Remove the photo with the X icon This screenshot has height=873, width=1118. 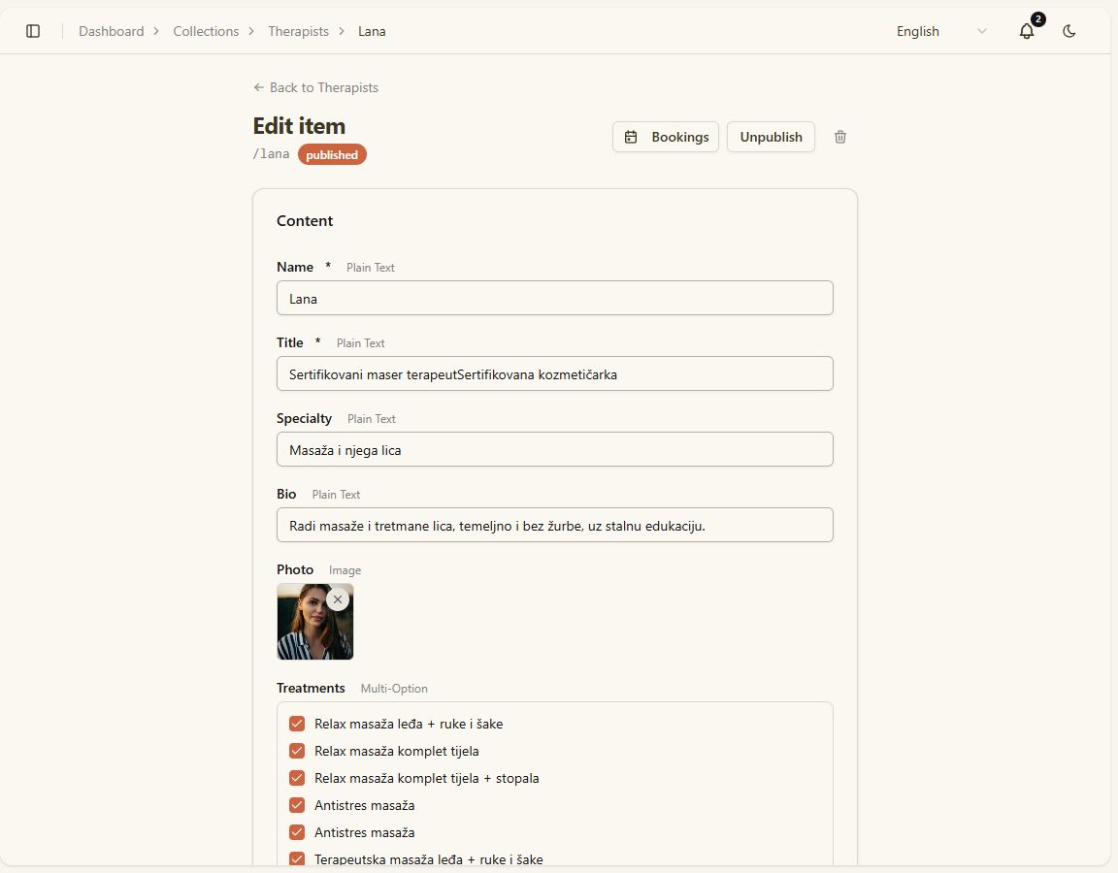(x=338, y=599)
